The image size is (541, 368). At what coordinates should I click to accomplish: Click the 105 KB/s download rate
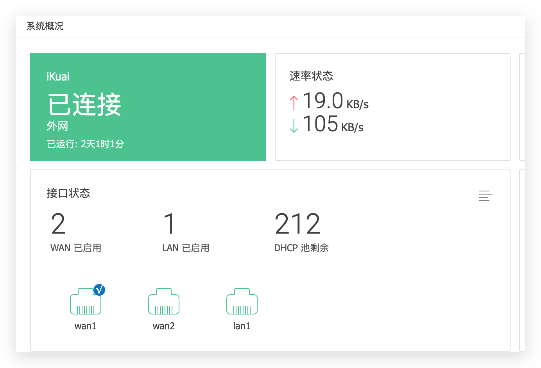coord(333,124)
